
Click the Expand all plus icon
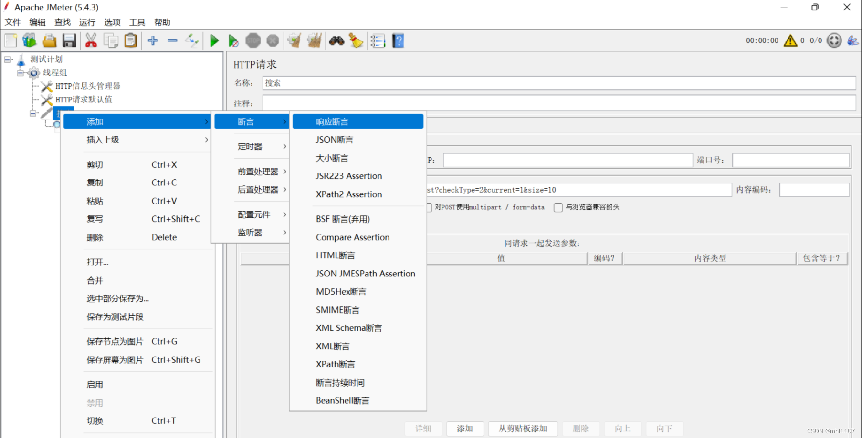(x=153, y=41)
